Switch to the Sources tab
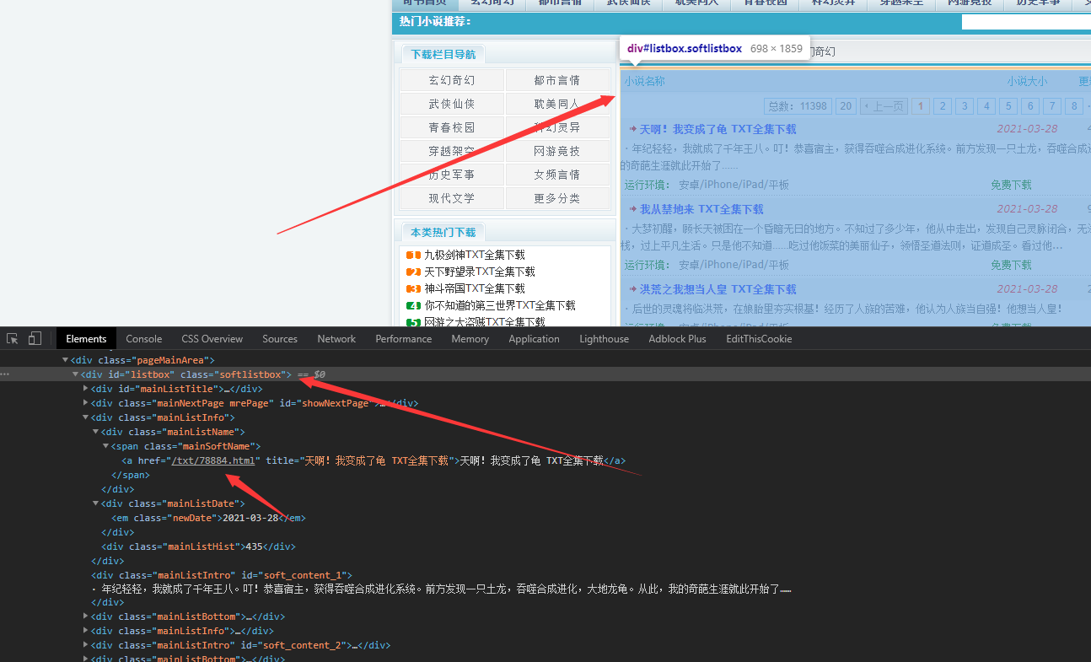 [x=280, y=338]
